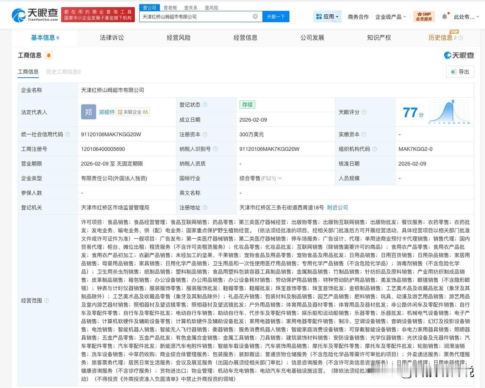Screen dimensions: 485x388
Task: Click the 附近公司 link
Action: click(336, 207)
